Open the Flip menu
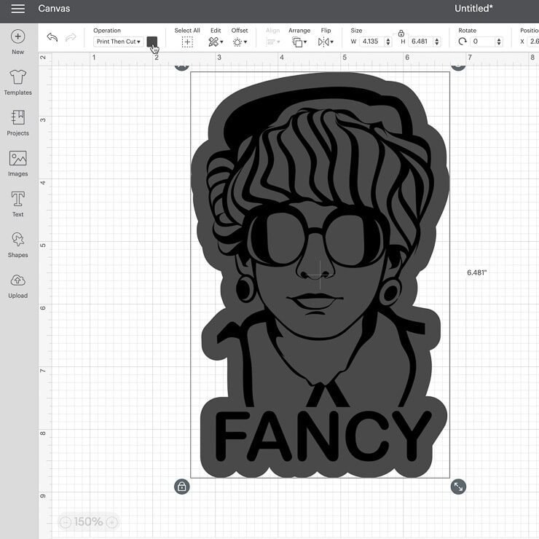 (326, 42)
